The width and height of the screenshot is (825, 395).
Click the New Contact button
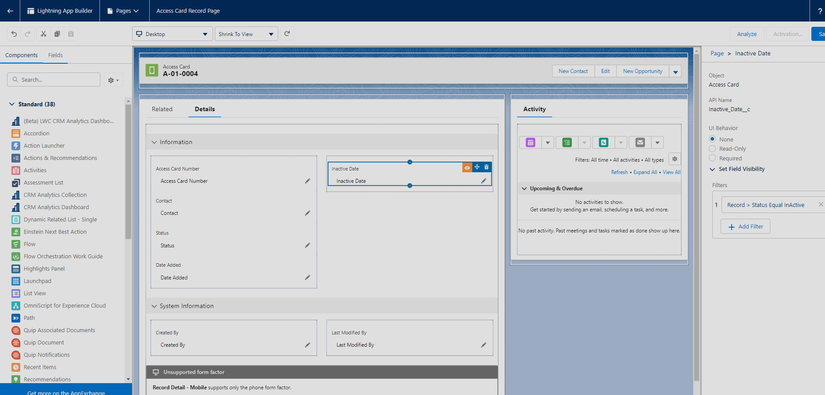[573, 71]
